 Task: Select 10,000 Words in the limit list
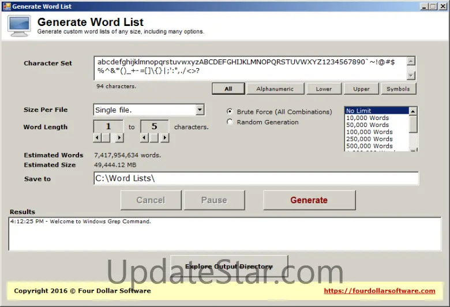(x=377, y=118)
